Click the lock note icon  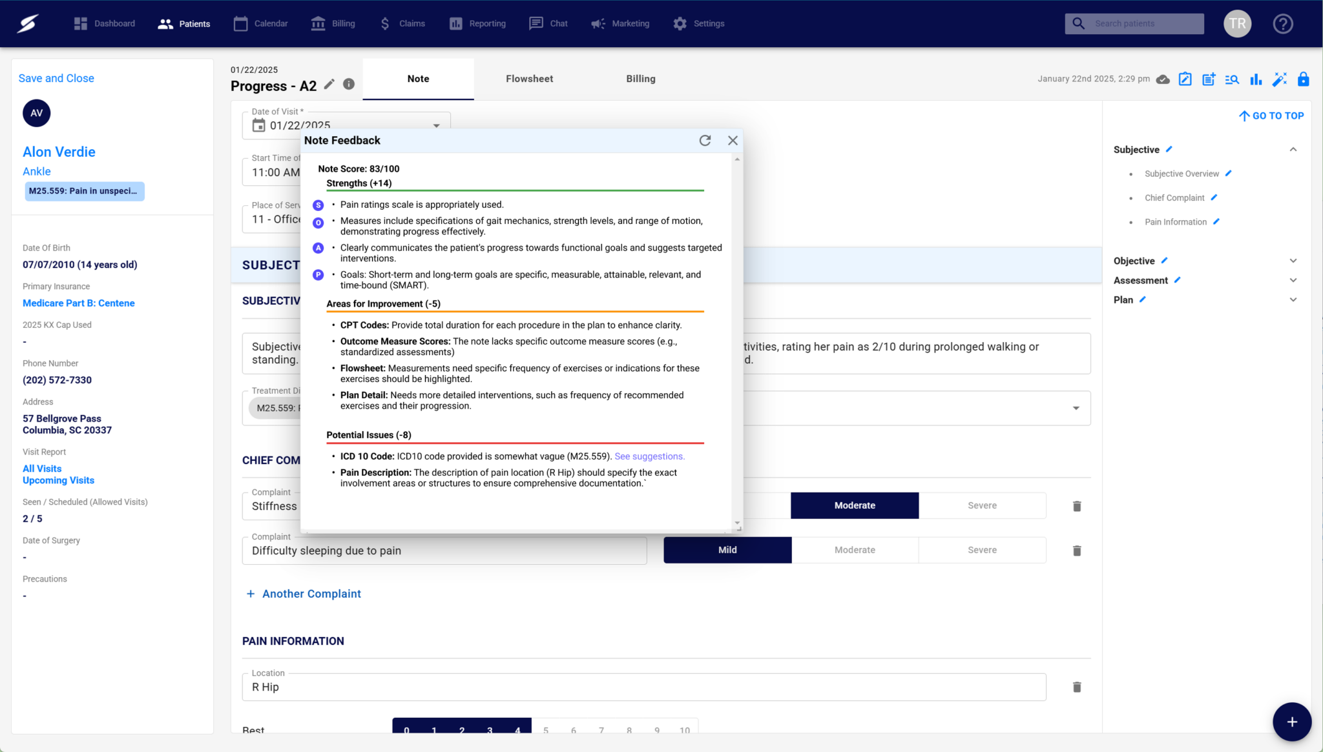1303,79
